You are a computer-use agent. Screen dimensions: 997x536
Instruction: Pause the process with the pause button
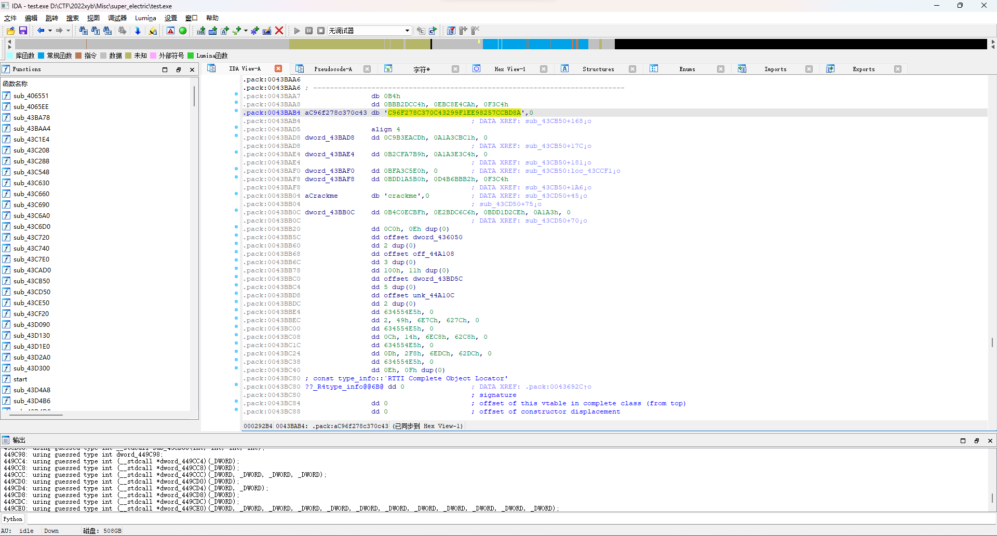click(309, 31)
